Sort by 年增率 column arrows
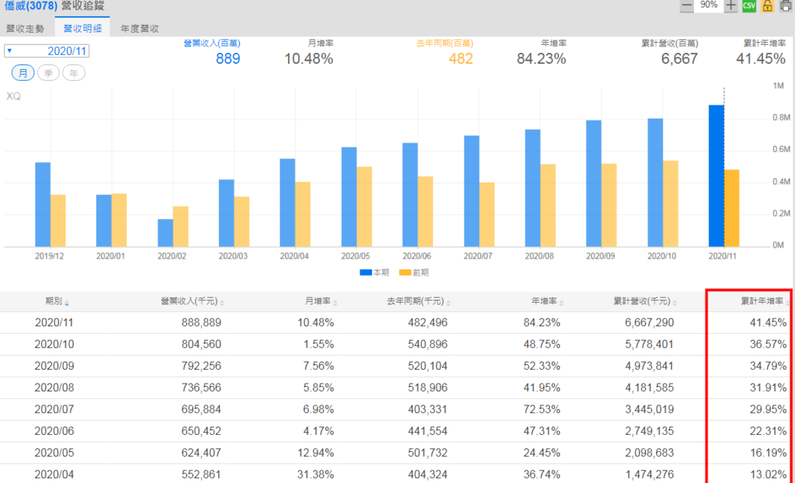This screenshot has height=483, width=795. 561,303
